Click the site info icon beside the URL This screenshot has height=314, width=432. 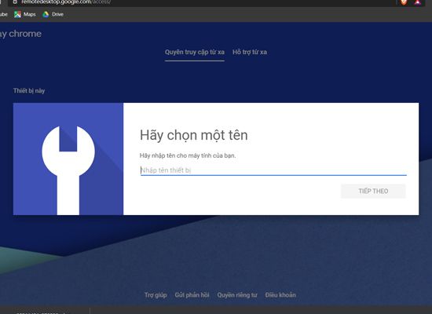[15, 2]
